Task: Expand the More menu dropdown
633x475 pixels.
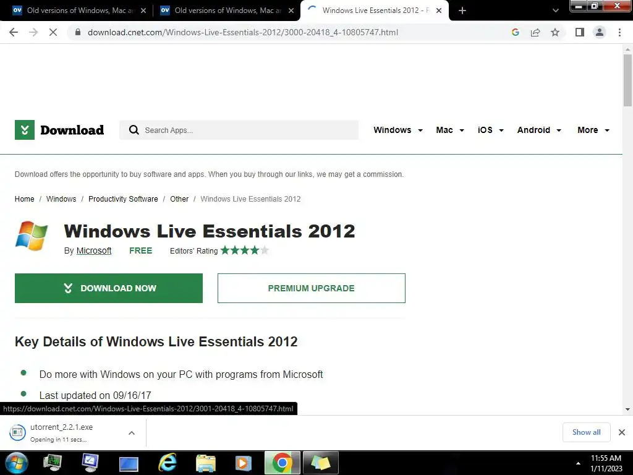Action: [593, 130]
